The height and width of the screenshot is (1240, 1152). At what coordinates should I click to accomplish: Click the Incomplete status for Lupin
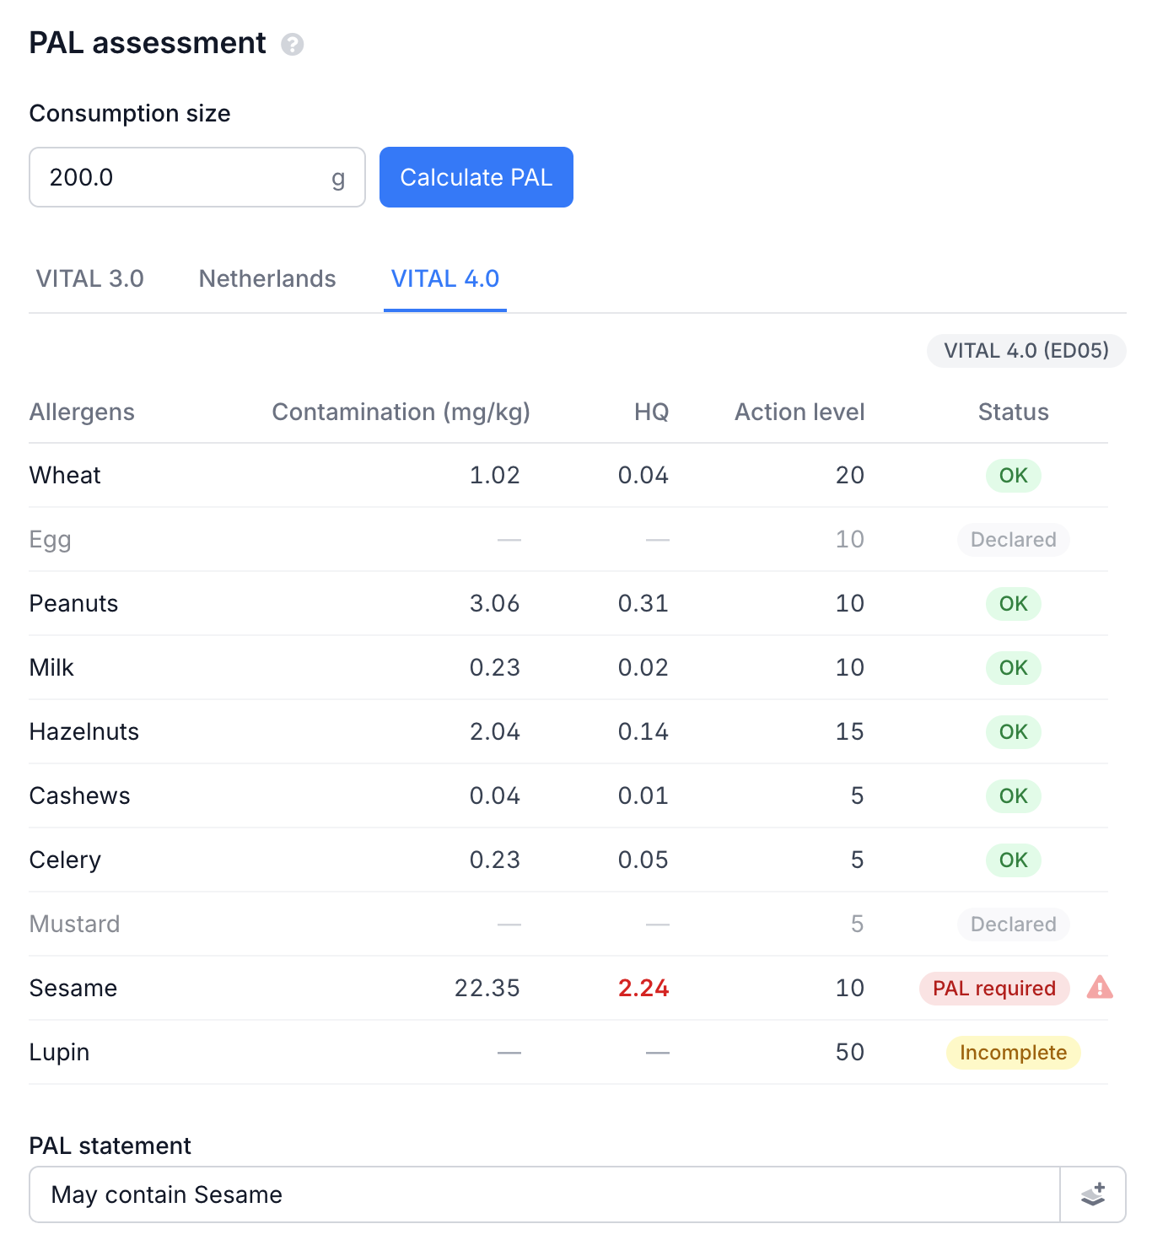coord(1013,1052)
